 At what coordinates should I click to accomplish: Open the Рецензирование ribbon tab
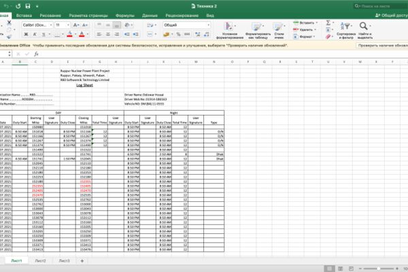click(x=182, y=16)
